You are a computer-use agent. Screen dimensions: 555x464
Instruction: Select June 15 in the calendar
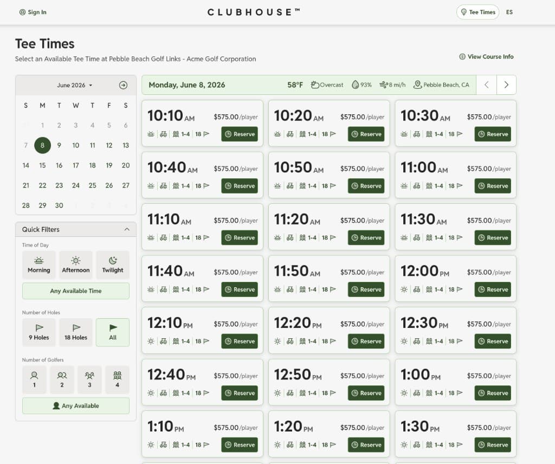click(x=42, y=165)
